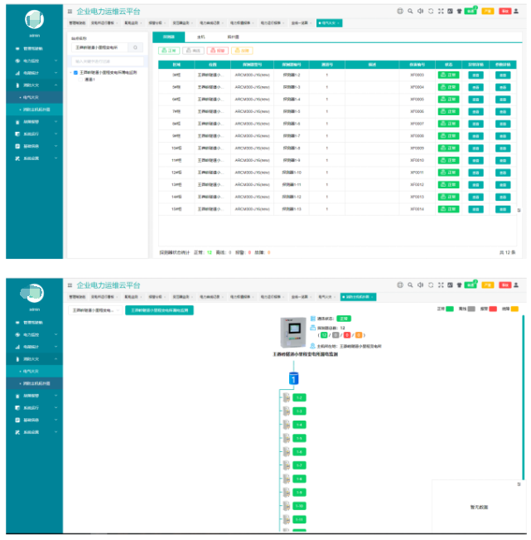Click monitoring host cabinet image in topology

(x=293, y=333)
